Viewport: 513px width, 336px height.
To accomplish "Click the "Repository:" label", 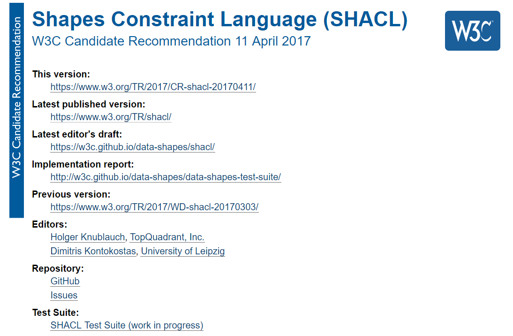I will (x=58, y=268).
